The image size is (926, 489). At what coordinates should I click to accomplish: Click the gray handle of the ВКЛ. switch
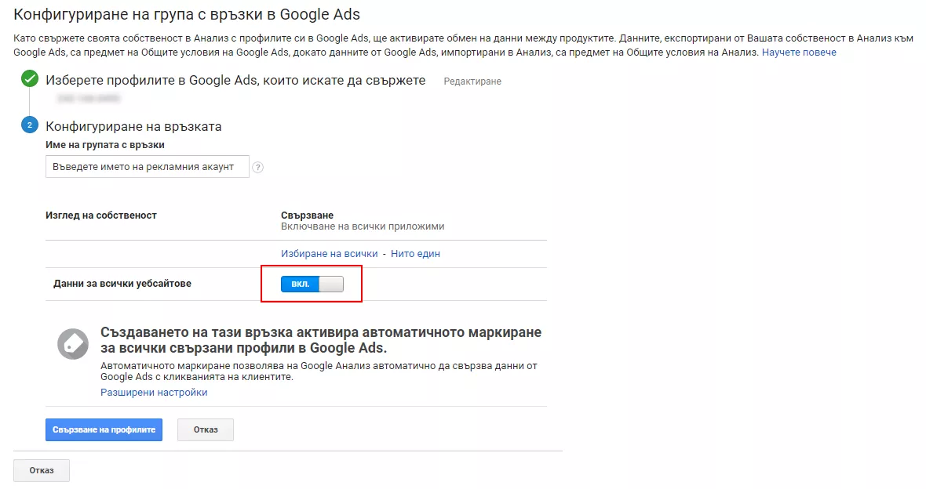(330, 284)
